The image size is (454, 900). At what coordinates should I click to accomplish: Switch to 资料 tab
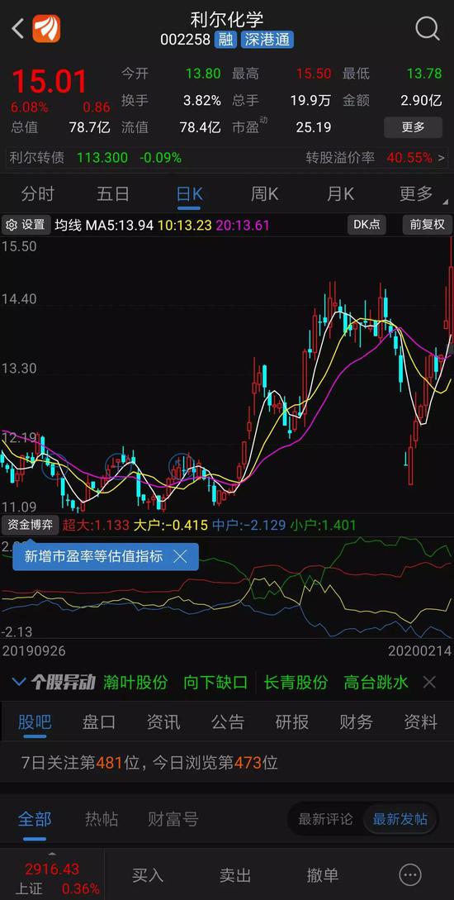(420, 722)
